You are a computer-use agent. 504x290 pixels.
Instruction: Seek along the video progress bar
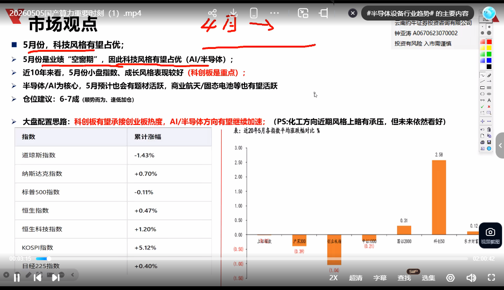(x=252, y=258)
